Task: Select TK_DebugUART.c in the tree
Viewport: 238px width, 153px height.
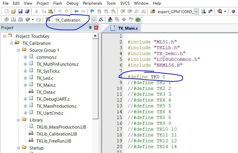Action: coord(53,99)
